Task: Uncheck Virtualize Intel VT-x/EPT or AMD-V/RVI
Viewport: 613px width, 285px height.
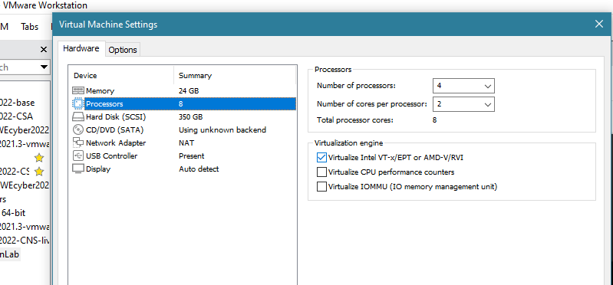Action: click(321, 157)
